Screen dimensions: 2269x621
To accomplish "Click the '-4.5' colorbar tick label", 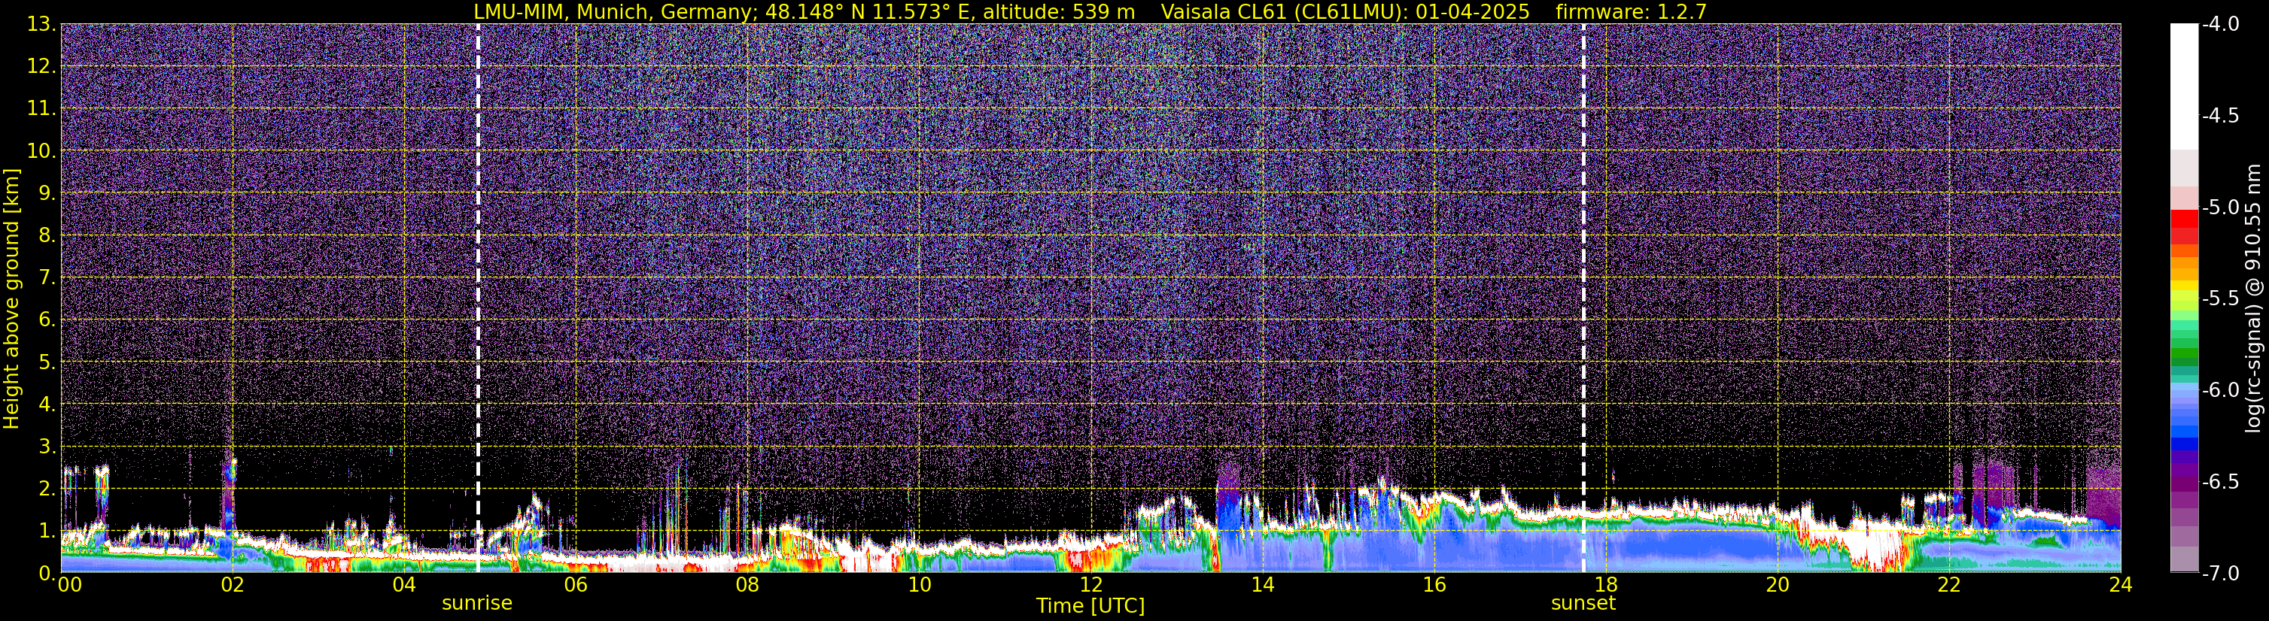I will pyautogui.click(x=2219, y=116).
